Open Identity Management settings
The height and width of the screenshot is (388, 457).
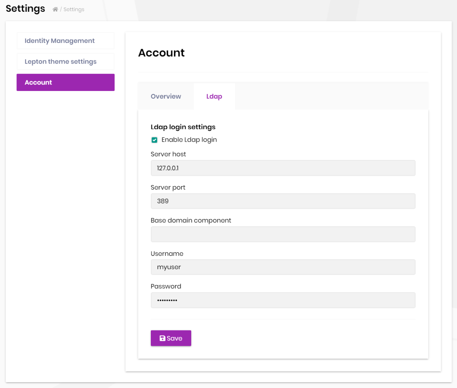coord(65,40)
